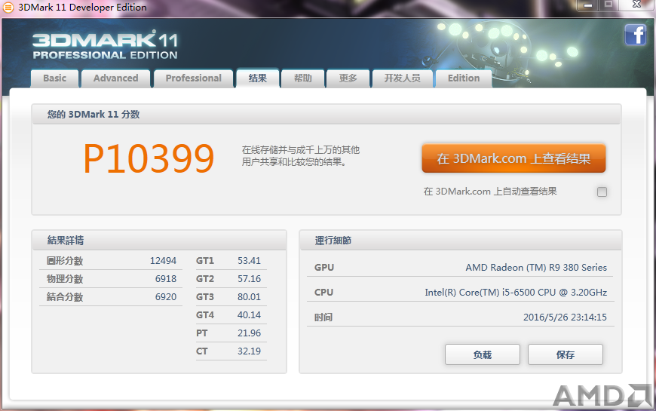Click the 3DMark title bar app icon
Image resolution: width=656 pixels, height=411 pixels.
point(8,7)
